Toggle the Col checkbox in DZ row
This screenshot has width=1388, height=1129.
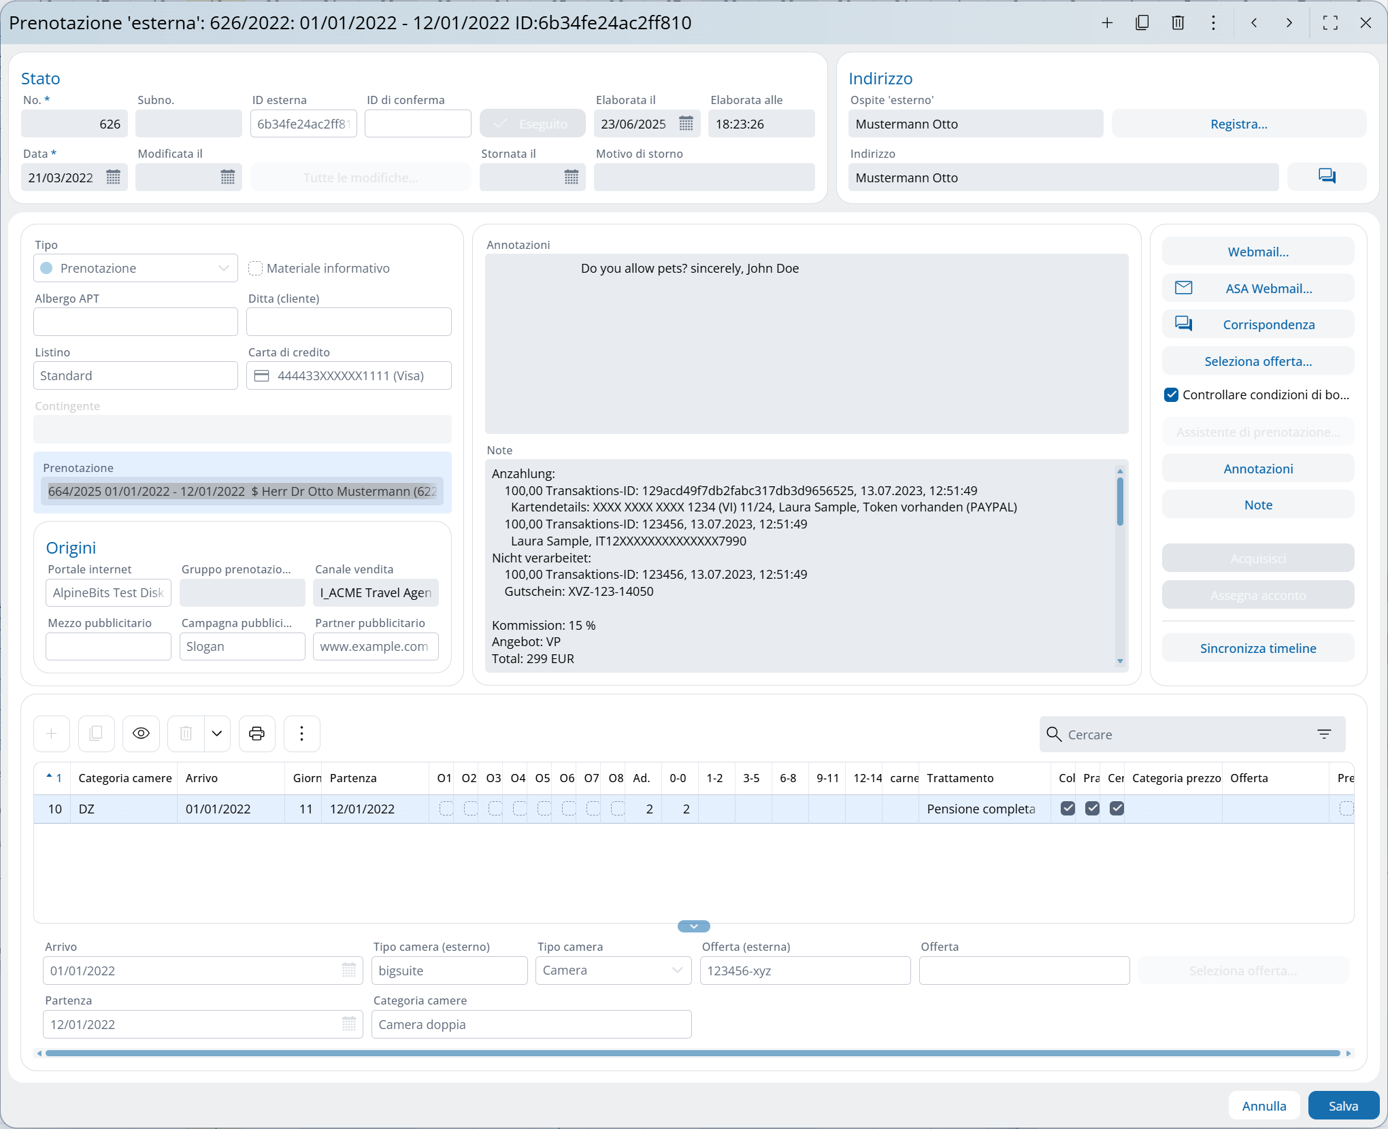tap(1068, 809)
